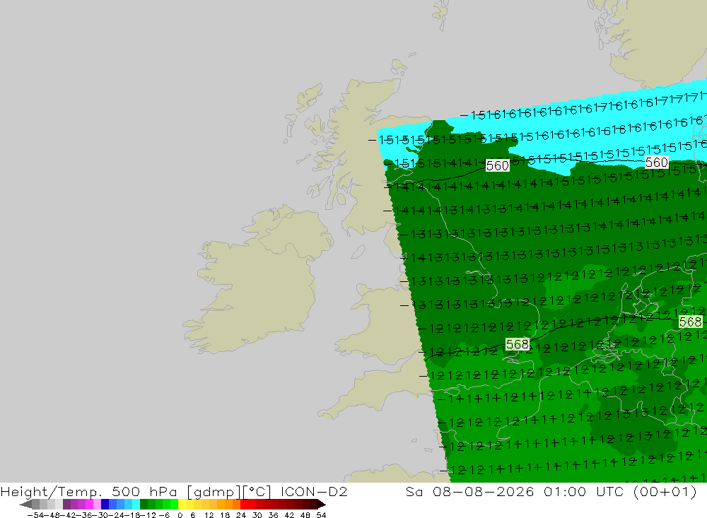The width and height of the screenshot is (707, 518).
Task: Click the '0' value on the color scale
Action: 180,515
